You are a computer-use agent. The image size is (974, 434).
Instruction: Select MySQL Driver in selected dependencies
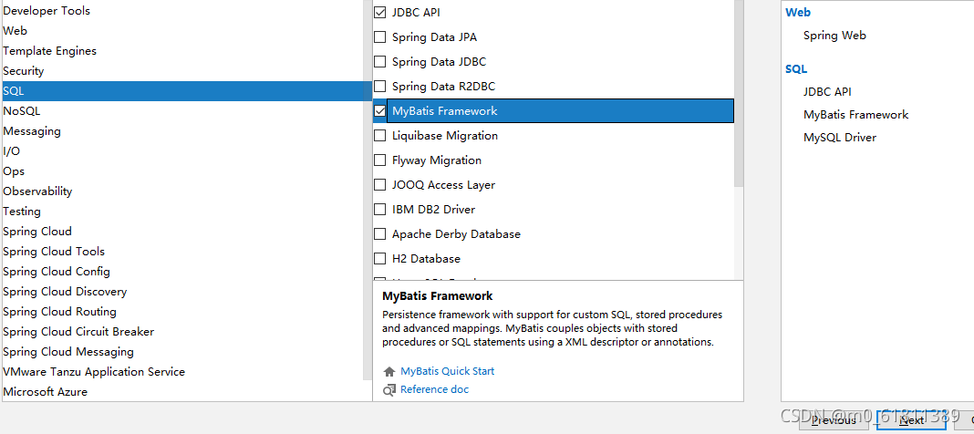pos(840,137)
